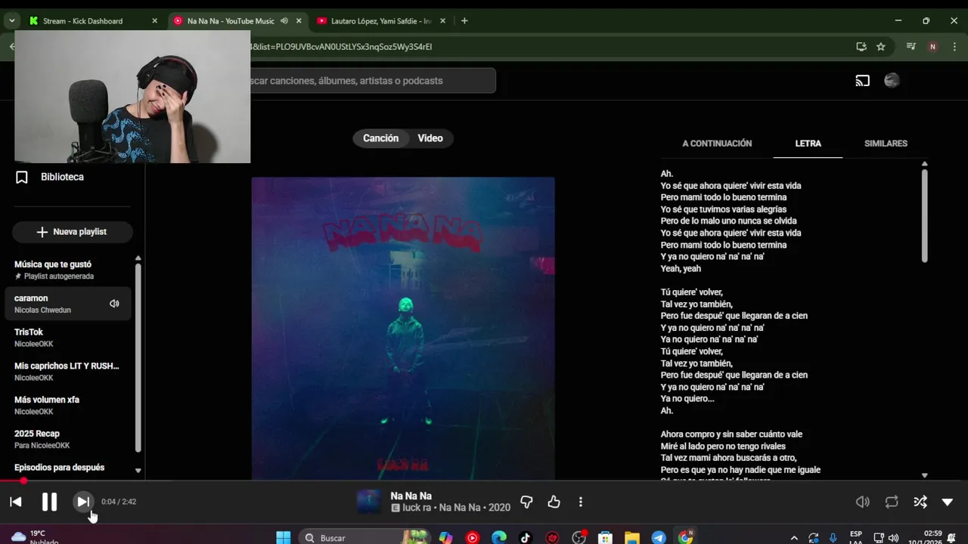
Task: Go back to the previous track
Action: [x=16, y=502]
